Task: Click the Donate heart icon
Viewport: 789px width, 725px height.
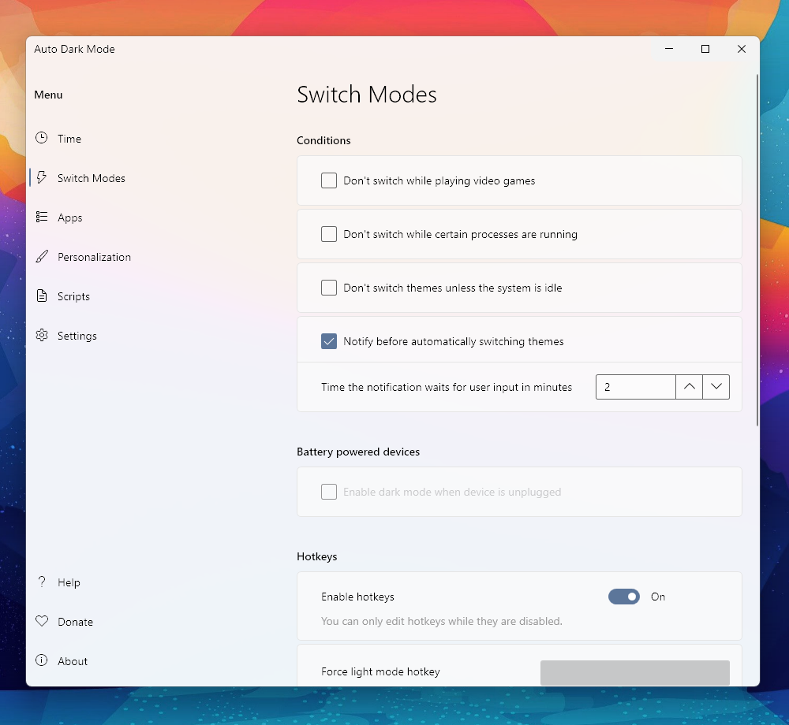Action: (42, 622)
